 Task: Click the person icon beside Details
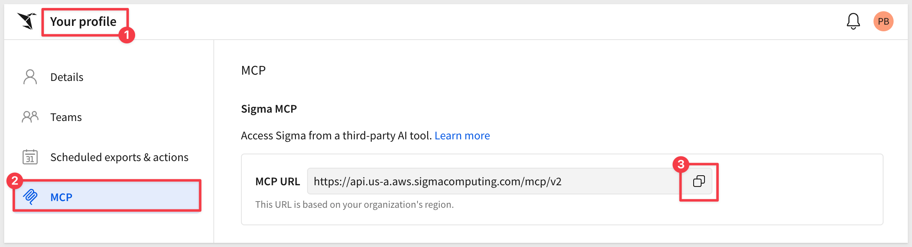(30, 77)
